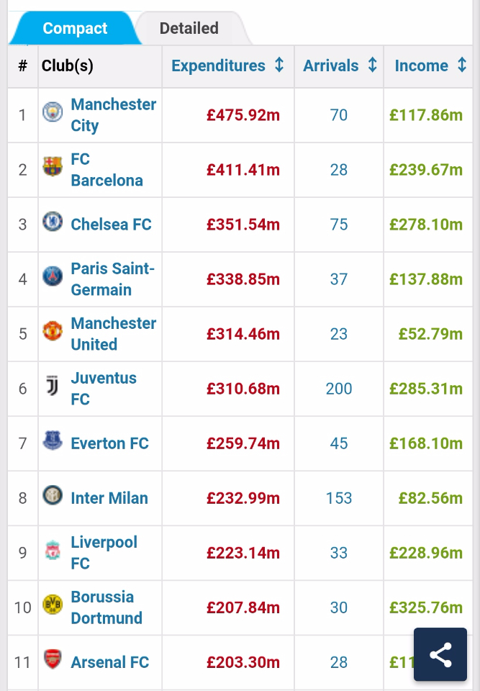Sort table by Expenditures column
The width and height of the screenshot is (480, 691).
click(227, 66)
